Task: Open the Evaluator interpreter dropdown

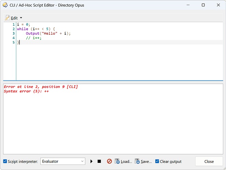Action: [63, 161]
